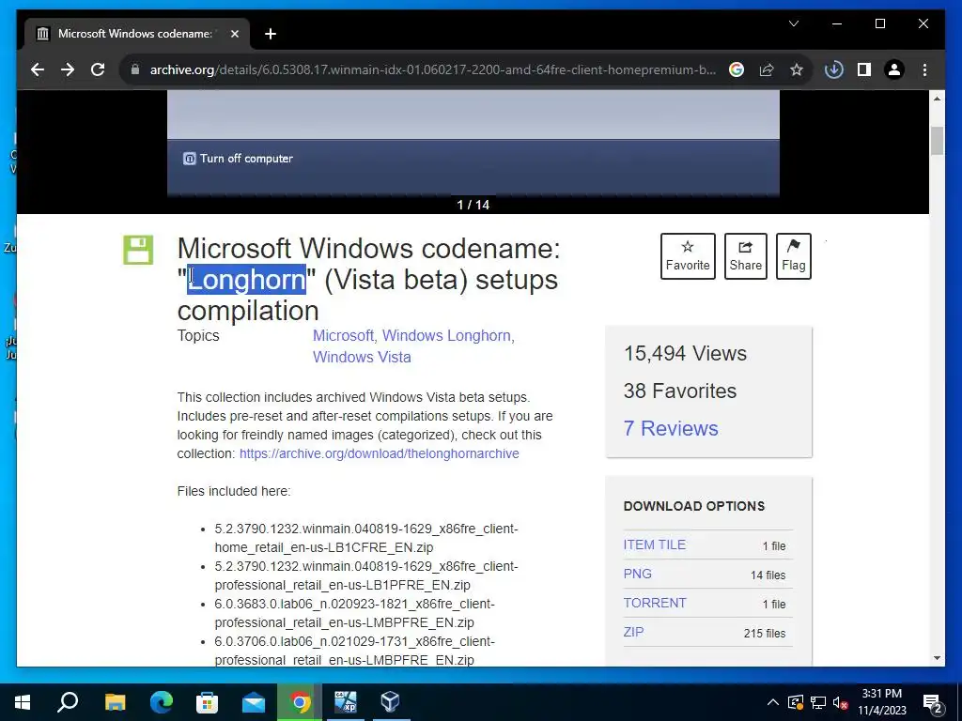This screenshot has width=962, height=721.
Task: Open VirtualBox cube icon on taskbar
Action: [x=391, y=702]
